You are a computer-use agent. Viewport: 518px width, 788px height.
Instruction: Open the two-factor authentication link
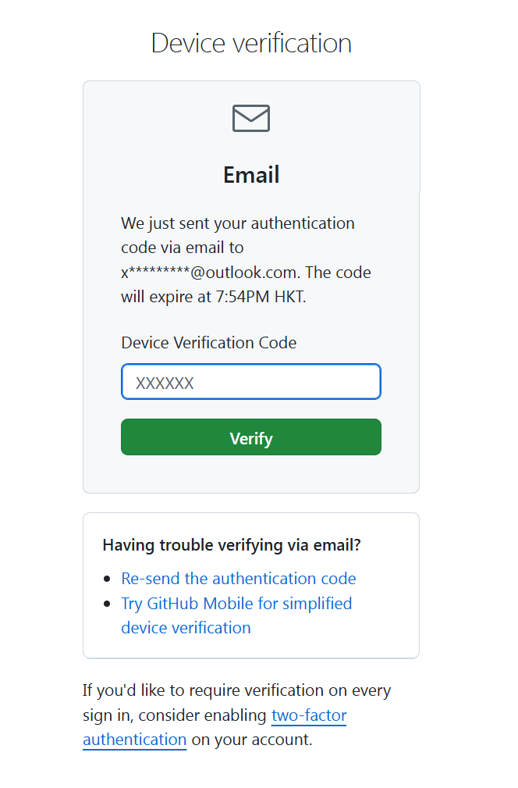(x=309, y=715)
